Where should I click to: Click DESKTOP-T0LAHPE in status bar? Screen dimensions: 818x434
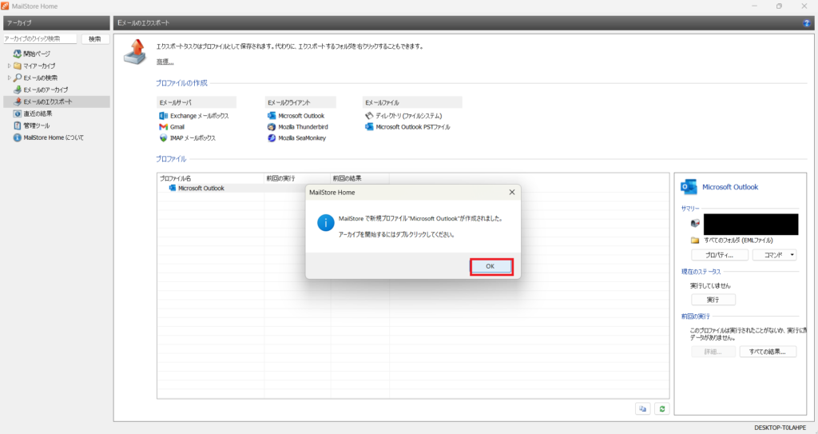(x=780, y=428)
